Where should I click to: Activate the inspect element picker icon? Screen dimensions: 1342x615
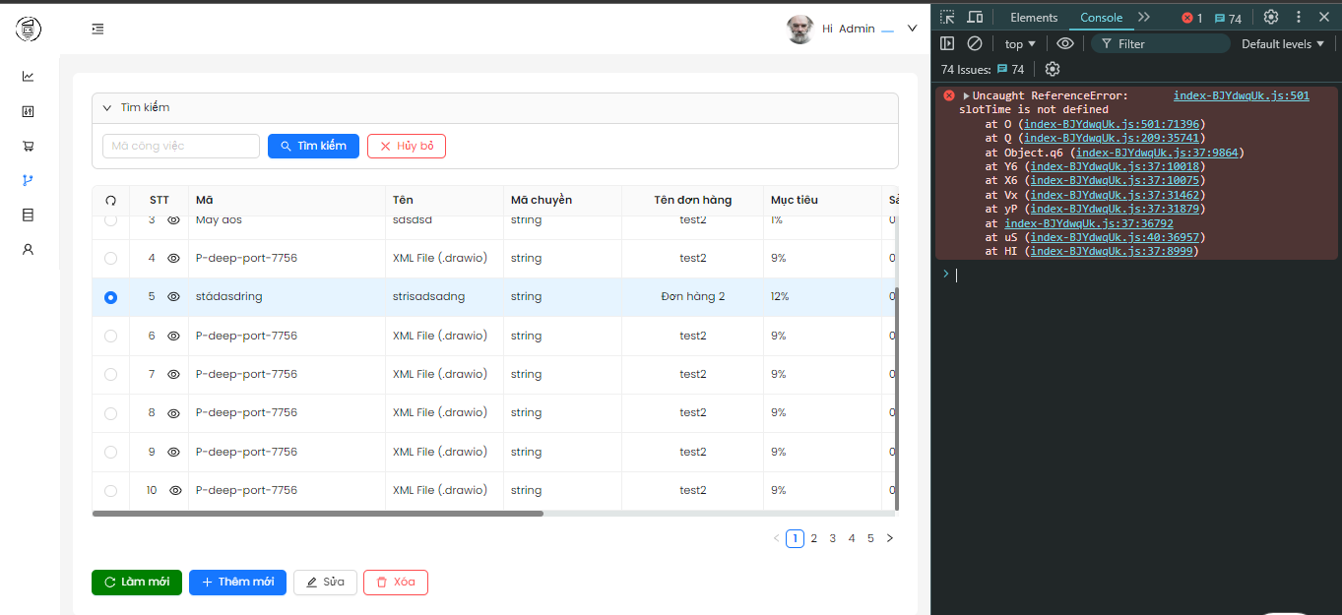(x=946, y=17)
